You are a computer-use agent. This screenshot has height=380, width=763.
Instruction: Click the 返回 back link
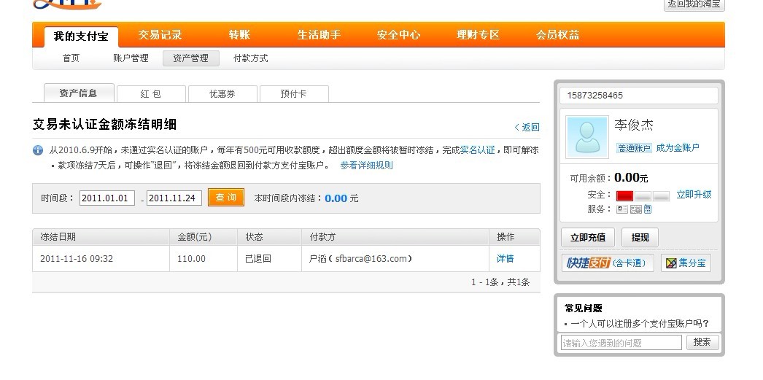(x=527, y=128)
